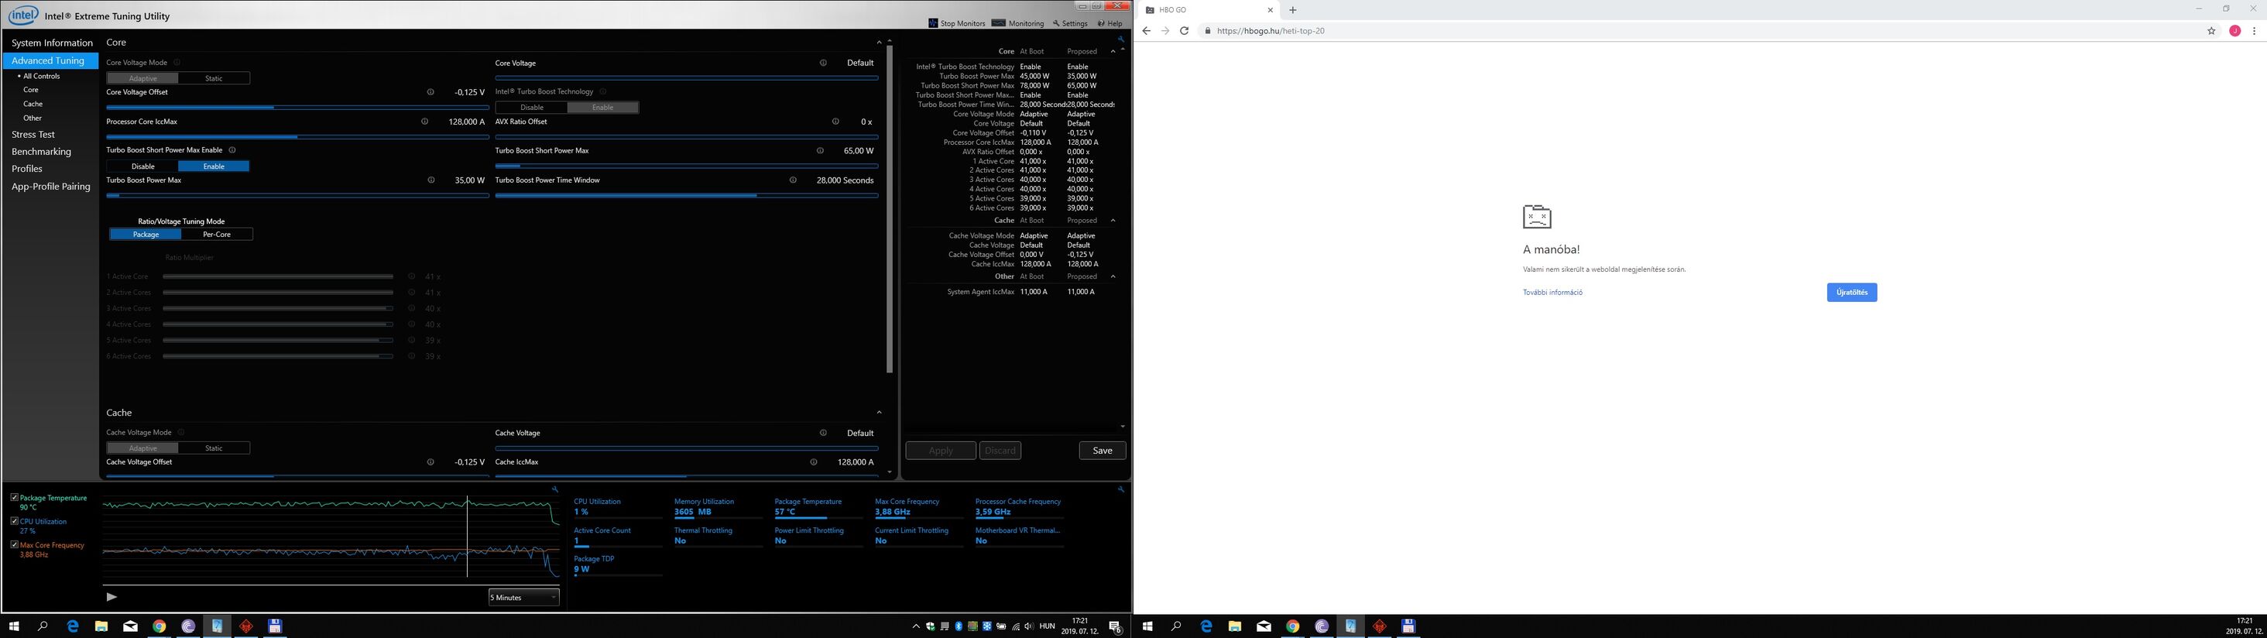This screenshot has width=2267, height=638.
Task: Show info for AVX Ratio Offset
Action: pos(835,122)
